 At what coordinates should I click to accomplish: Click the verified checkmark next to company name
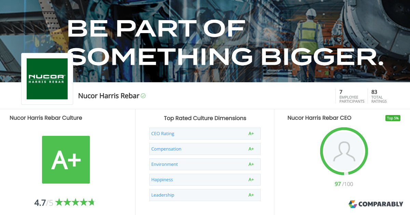pos(143,96)
